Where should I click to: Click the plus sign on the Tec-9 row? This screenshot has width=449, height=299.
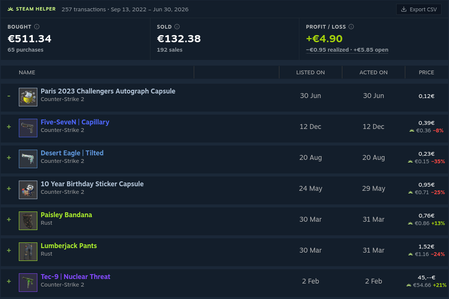click(x=9, y=281)
